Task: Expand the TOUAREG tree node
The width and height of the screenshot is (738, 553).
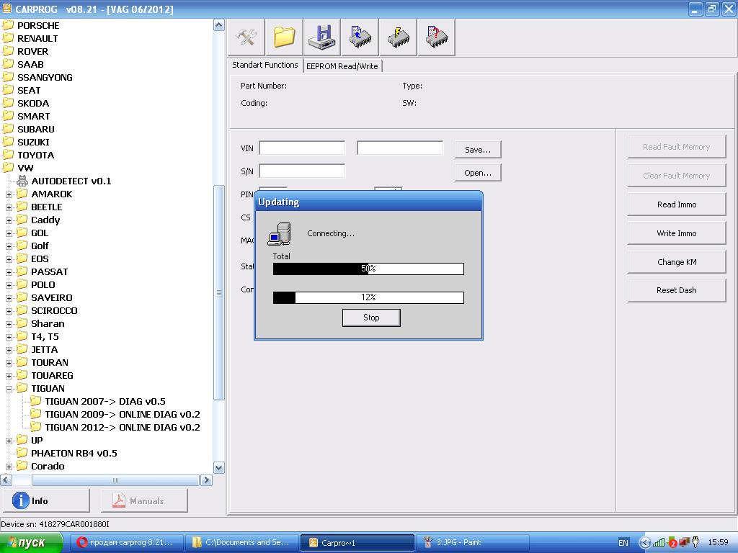Action: (x=9, y=376)
